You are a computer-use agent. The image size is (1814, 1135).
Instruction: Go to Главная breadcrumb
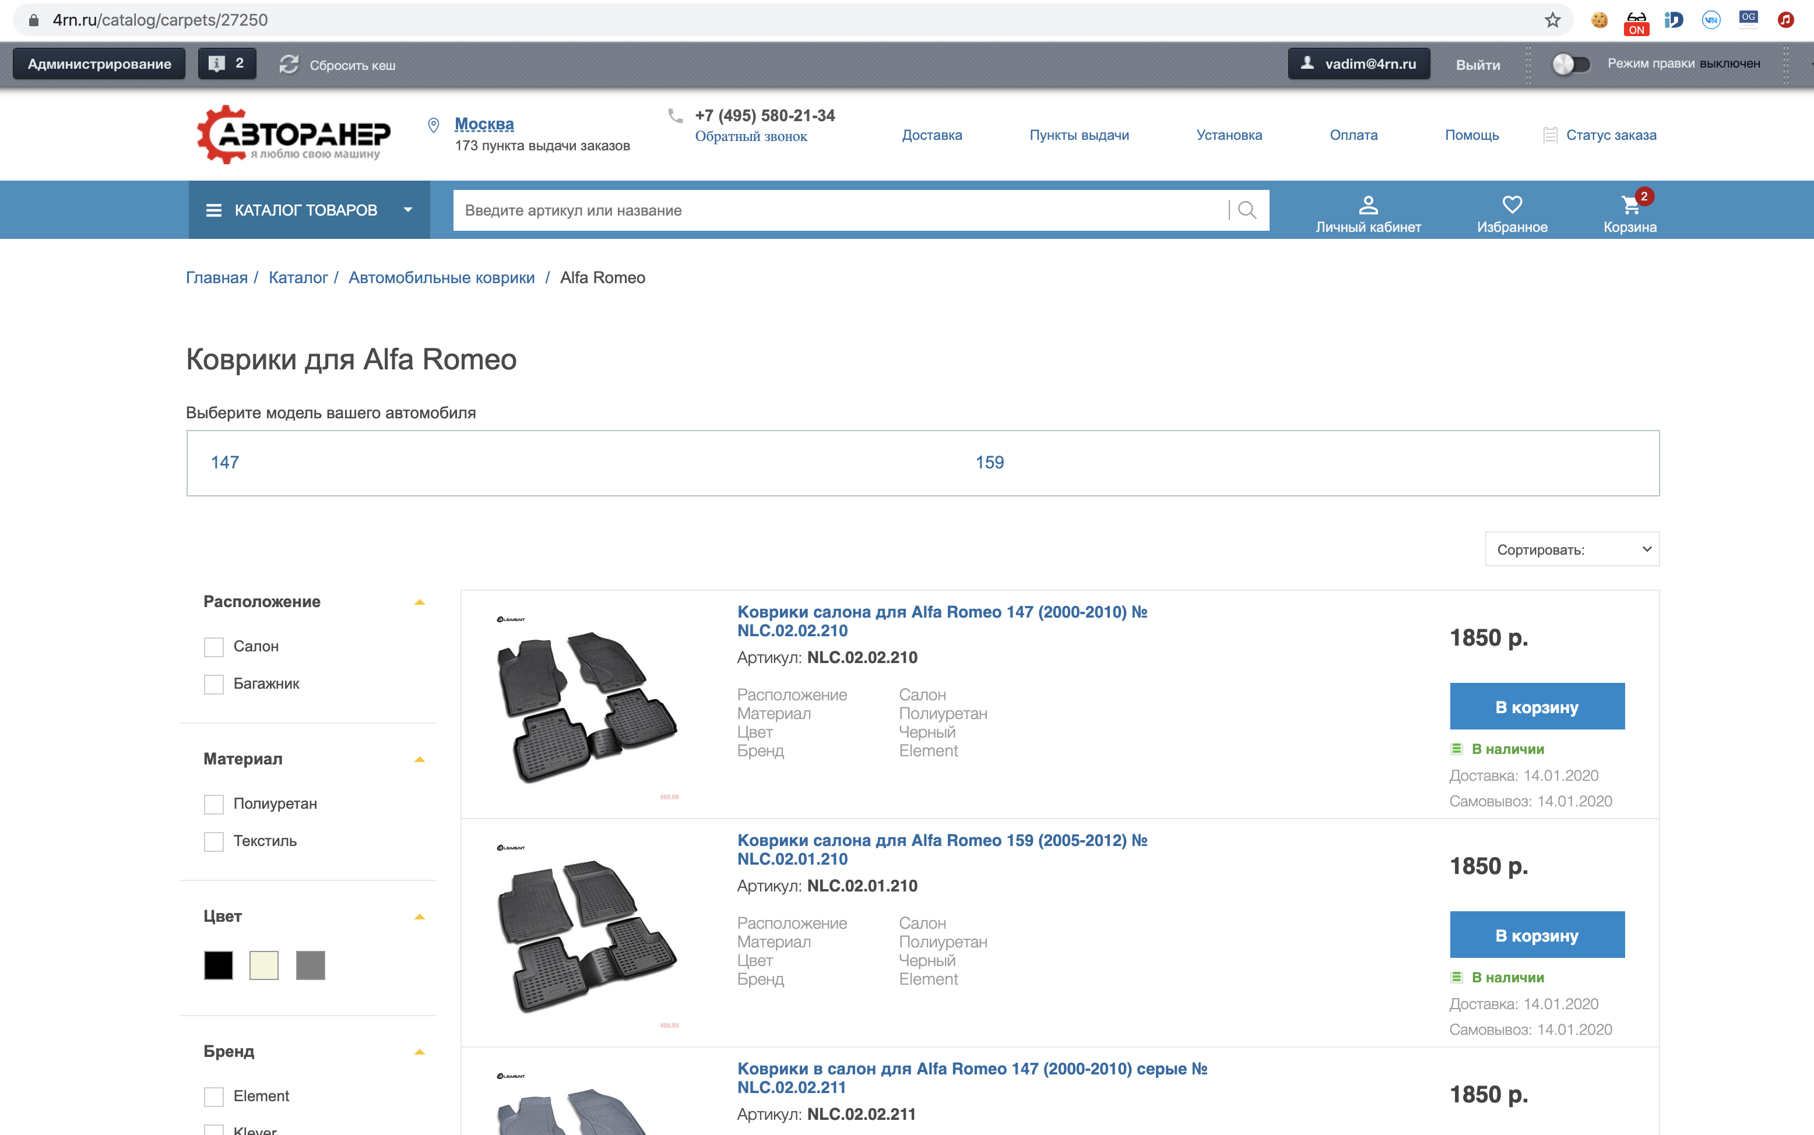click(x=216, y=278)
